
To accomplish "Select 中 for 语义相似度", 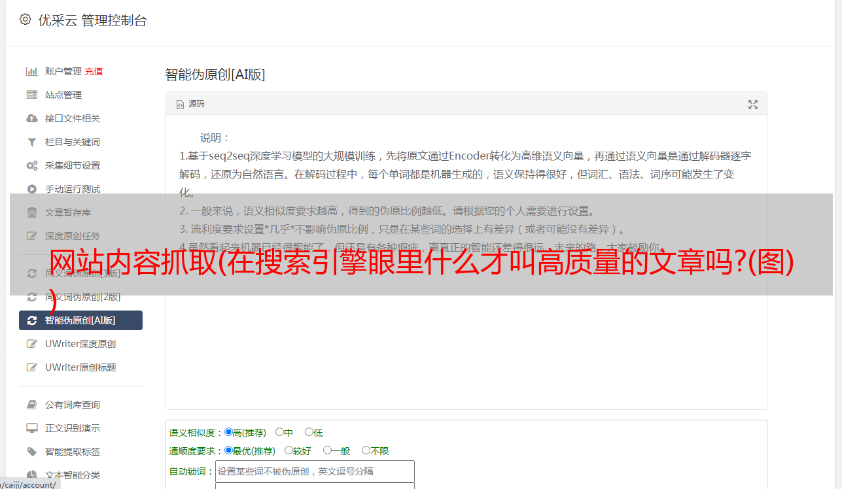I will (279, 432).
